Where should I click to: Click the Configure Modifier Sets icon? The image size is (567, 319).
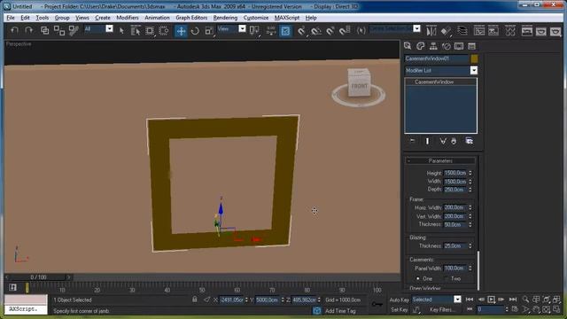(470, 141)
